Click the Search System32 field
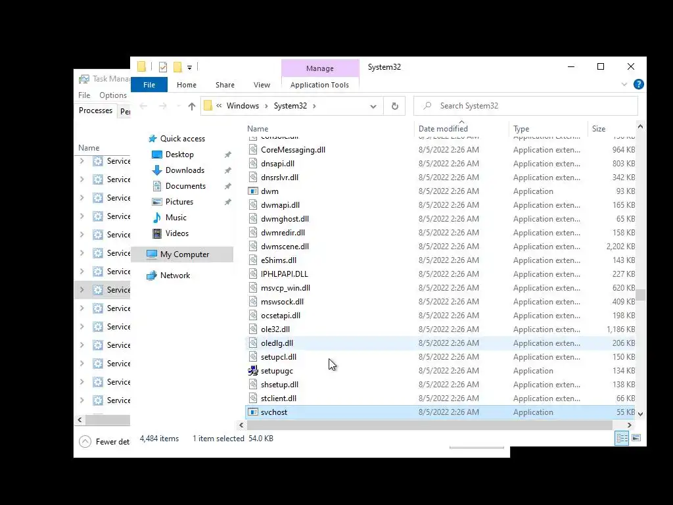This screenshot has height=505, width=673. [525, 106]
